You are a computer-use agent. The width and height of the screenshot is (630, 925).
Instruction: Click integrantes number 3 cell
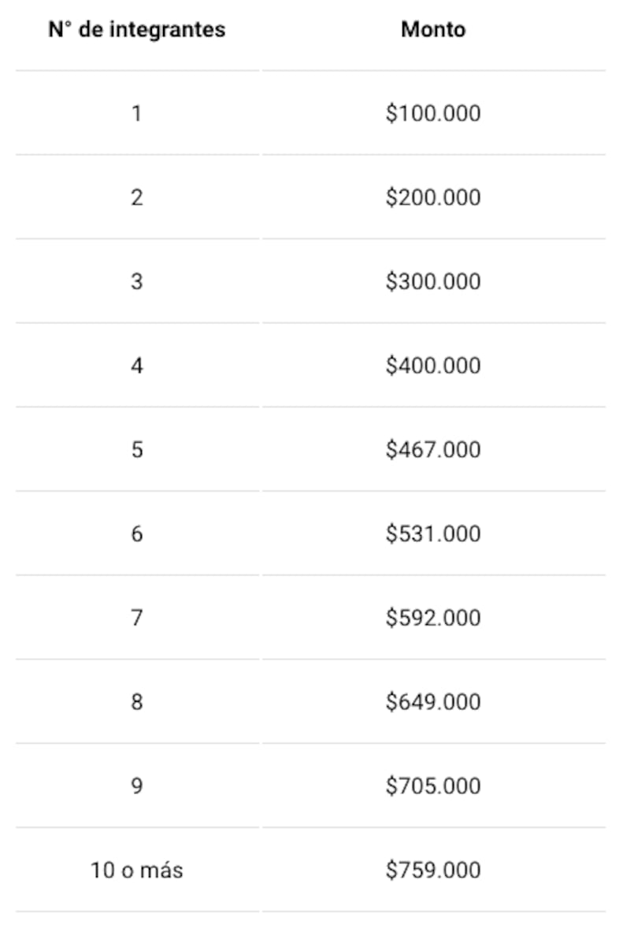point(137,281)
